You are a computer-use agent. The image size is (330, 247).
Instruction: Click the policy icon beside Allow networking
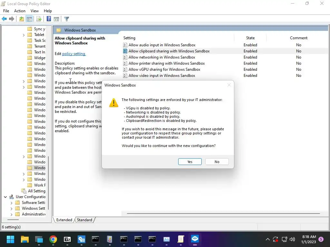pos(125,57)
